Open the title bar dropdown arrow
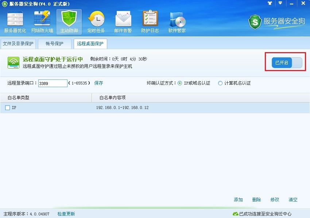The height and width of the screenshot is (218, 310). (279, 3)
